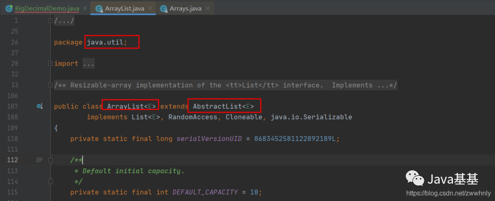
Task: Expand the folded header comment on line 1
Action: pyautogui.click(x=50, y=21)
